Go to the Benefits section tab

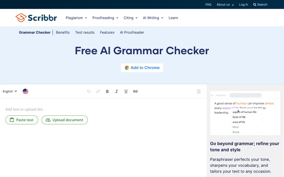(x=63, y=33)
